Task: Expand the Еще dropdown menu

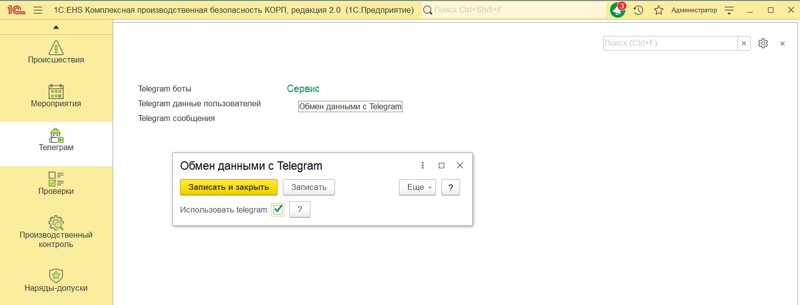Action: coord(417,187)
